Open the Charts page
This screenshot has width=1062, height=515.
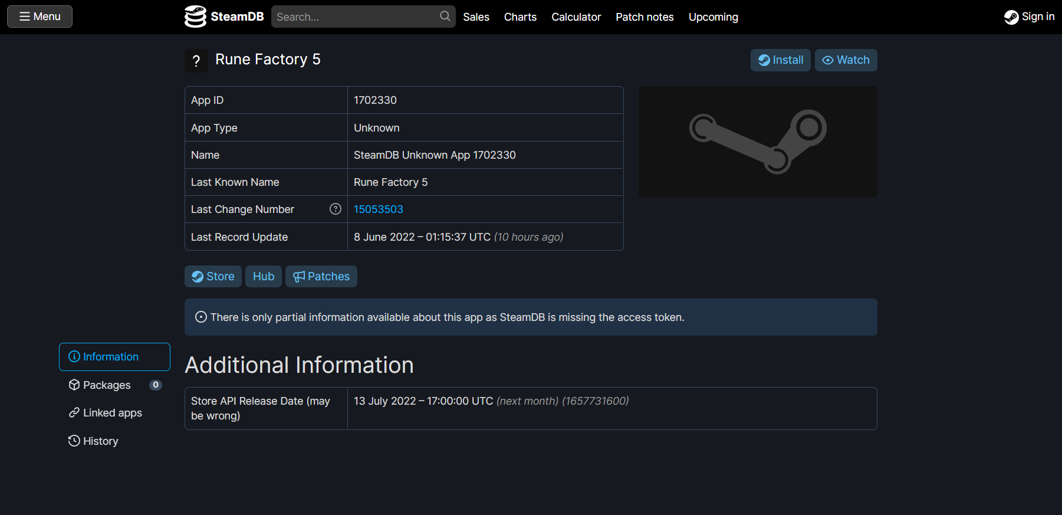pyautogui.click(x=520, y=17)
